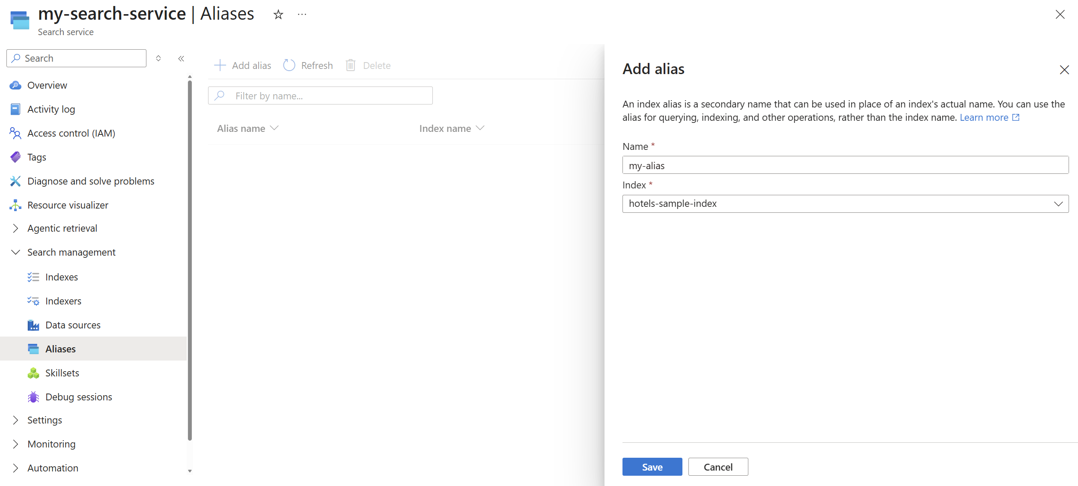Open the more options ellipsis in header
This screenshot has width=1078, height=486.
click(x=302, y=15)
